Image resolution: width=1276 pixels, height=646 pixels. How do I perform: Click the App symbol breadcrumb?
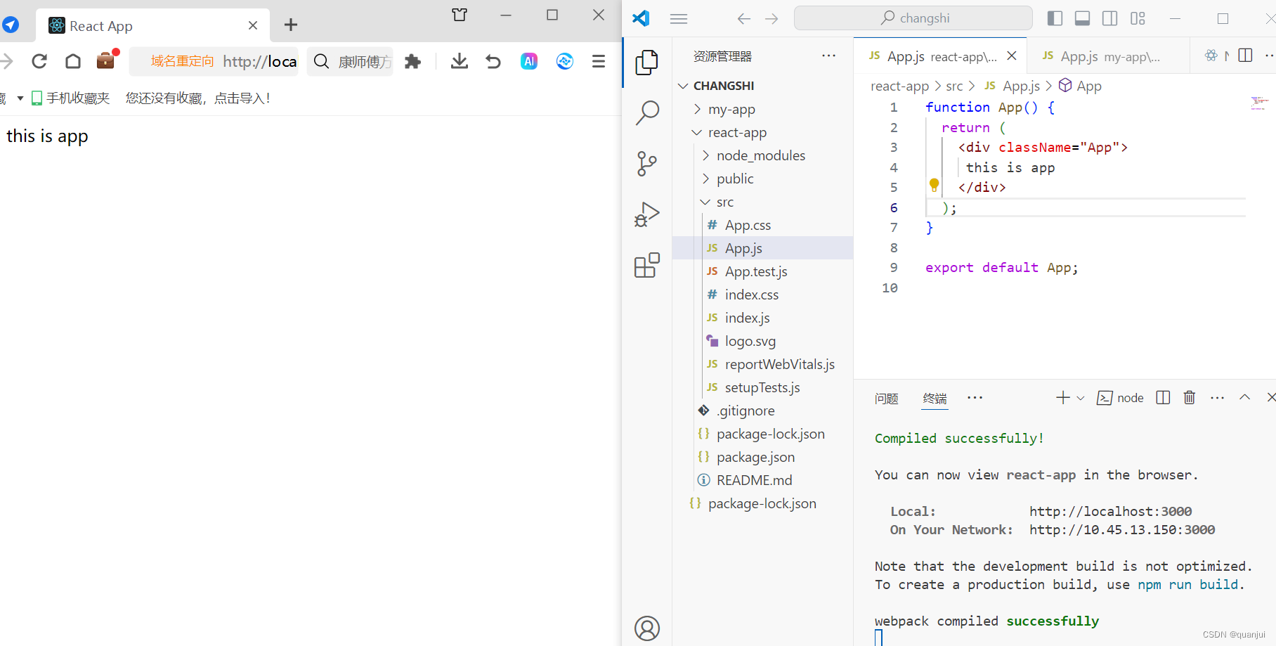[1081, 86]
